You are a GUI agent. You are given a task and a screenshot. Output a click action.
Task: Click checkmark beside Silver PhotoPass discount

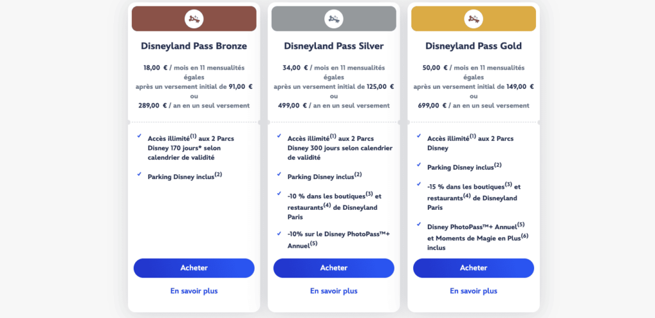pos(279,233)
